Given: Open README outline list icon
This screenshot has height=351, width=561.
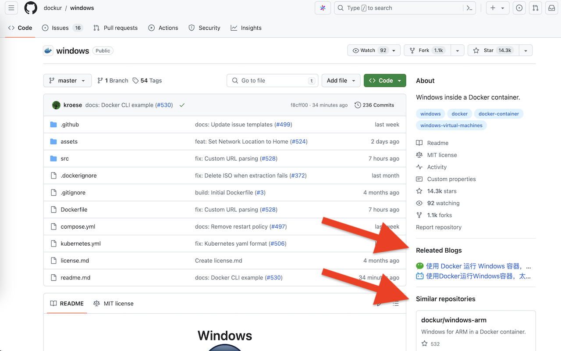Looking at the screenshot, I should coord(396,304).
